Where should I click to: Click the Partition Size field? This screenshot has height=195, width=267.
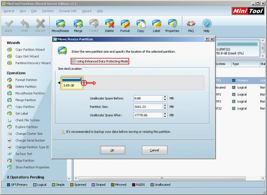pyautogui.click(x=148, y=107)
